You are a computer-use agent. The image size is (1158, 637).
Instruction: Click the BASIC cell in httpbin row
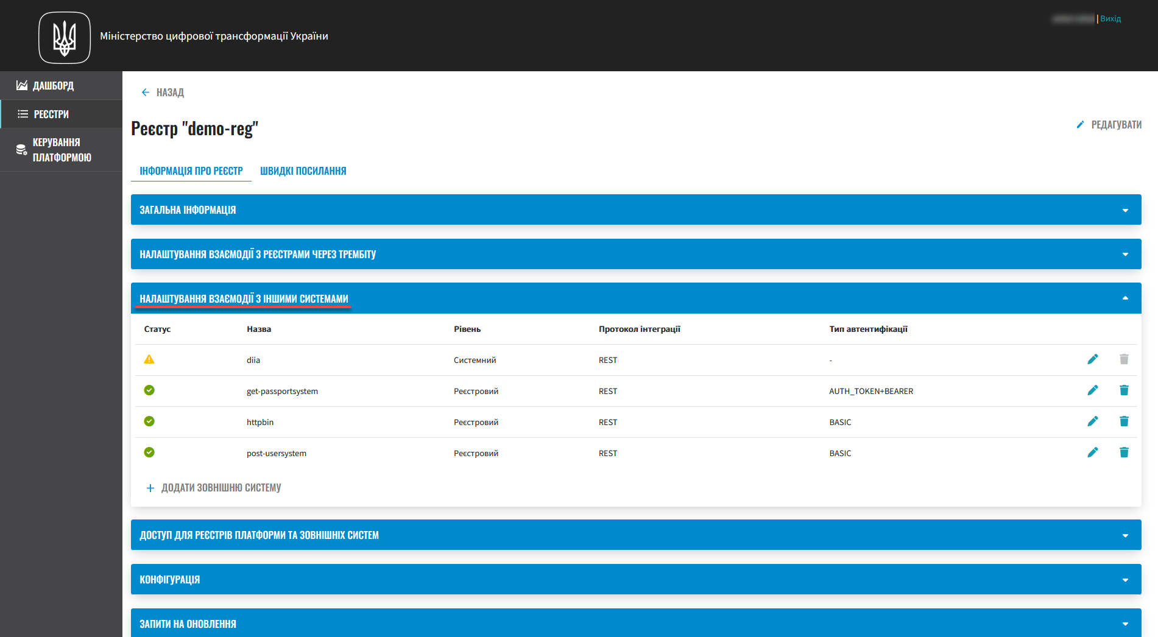pyautogui.click(x=840, y=422)
